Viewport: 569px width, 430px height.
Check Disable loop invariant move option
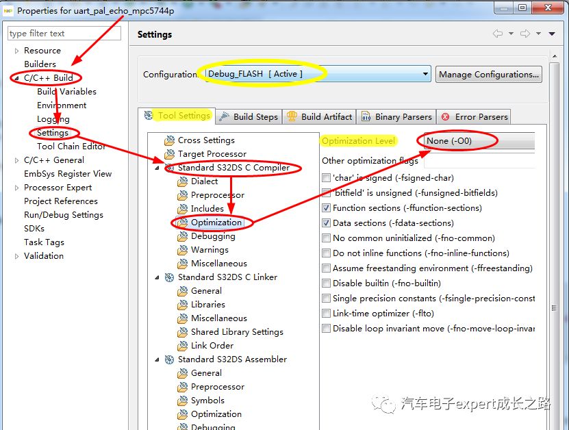click(x=326, y=329)
